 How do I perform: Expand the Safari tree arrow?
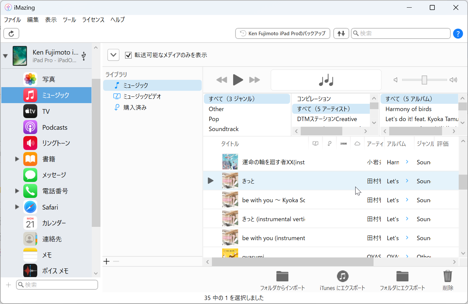click(17, 207)
